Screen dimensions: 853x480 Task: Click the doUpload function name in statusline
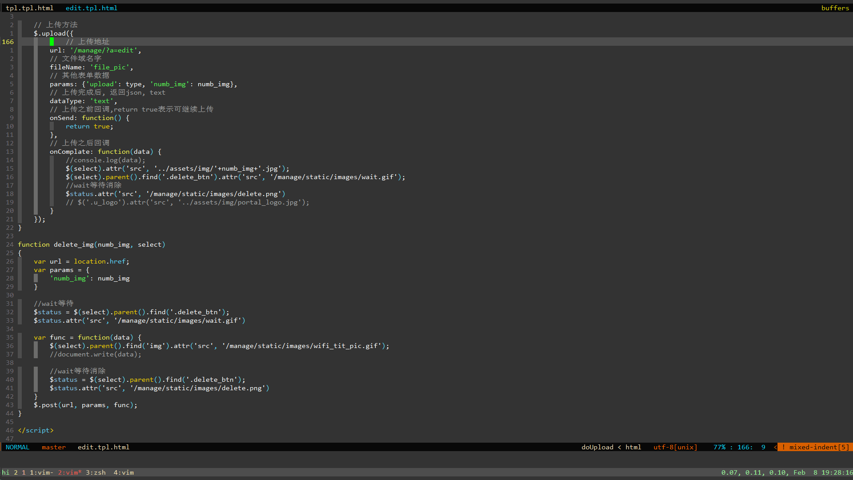point(597,447)
